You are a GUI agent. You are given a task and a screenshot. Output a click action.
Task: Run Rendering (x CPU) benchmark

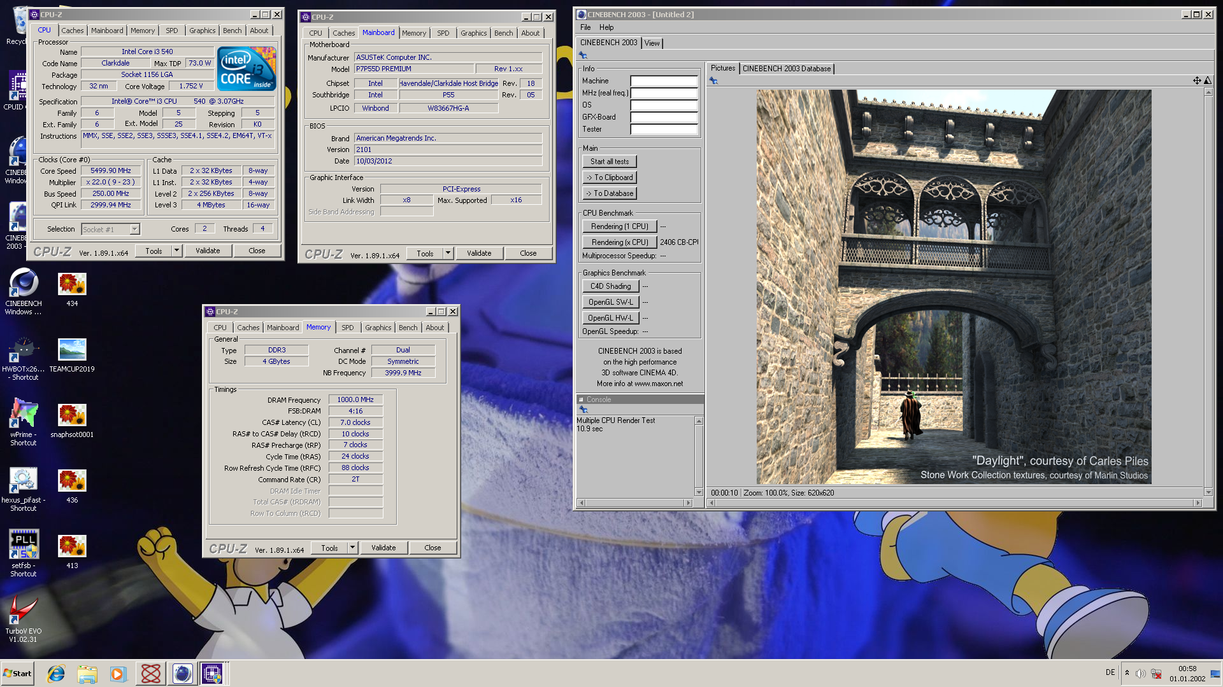click(x=619, y=242)
